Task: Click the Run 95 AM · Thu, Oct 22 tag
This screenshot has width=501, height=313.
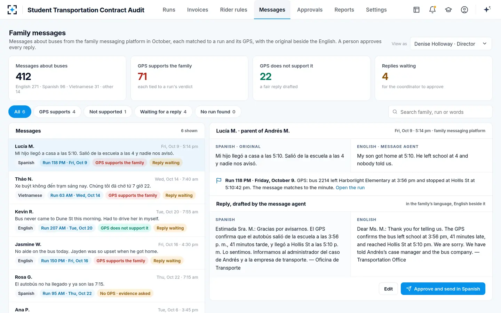Action: coord(67,294)
